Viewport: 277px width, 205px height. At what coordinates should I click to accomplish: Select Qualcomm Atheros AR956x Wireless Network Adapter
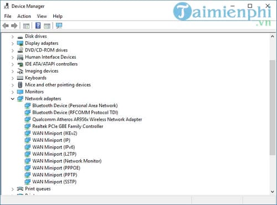click(x=87, y=120)
